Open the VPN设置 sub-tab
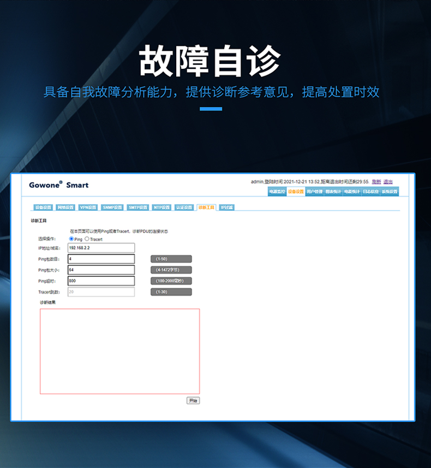This screenshot has width=431, height=468. 88,208
